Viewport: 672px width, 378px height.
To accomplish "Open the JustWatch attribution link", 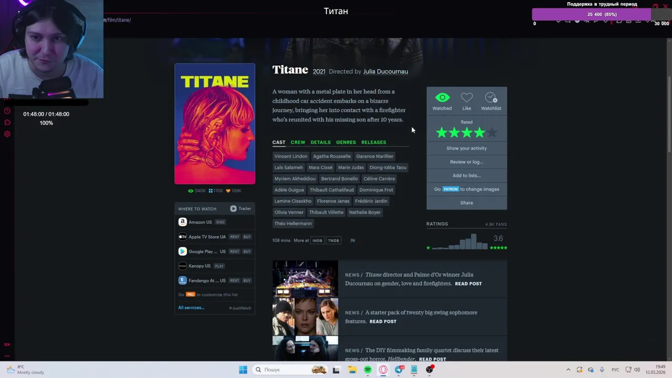I will 240,308.
